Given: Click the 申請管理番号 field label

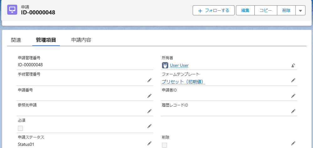Looking at the screenshot, I should [x=29, y=58].
